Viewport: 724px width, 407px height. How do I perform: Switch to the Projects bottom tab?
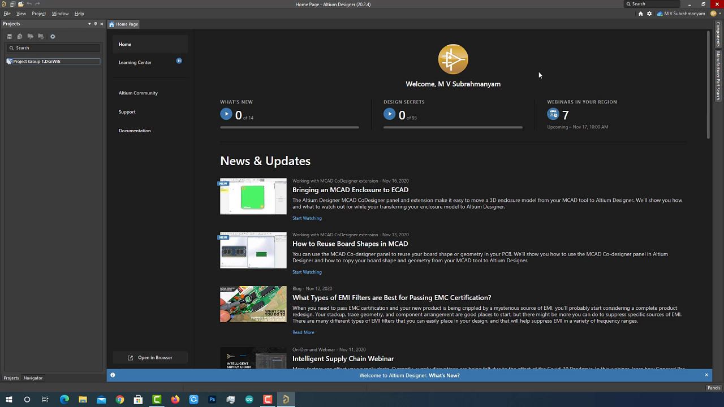(11, 378)
